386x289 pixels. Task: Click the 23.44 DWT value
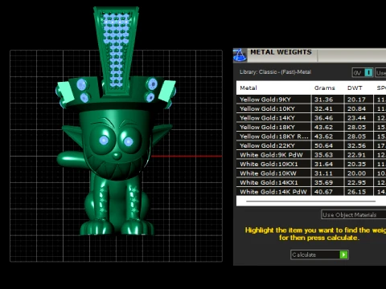(x=356, y=118)
